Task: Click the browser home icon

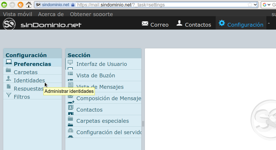Action: coord(28,5)
